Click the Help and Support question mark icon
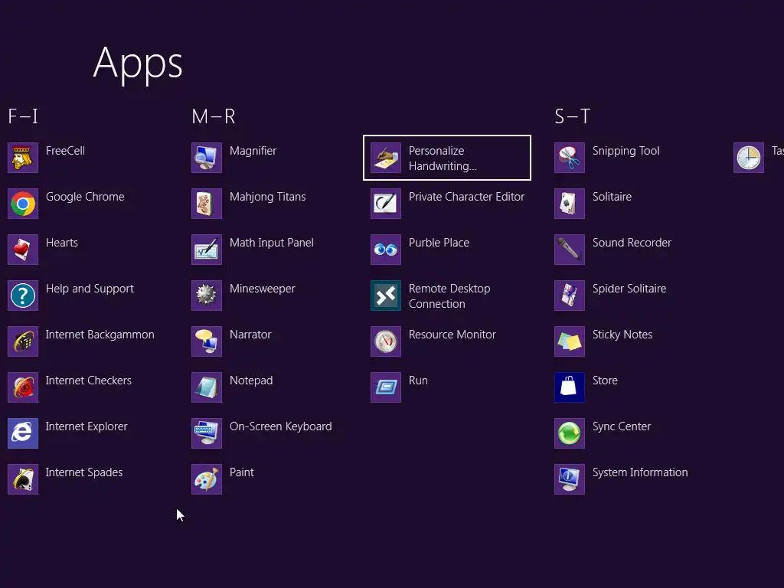The image size is (784, 588). point(23,296)
